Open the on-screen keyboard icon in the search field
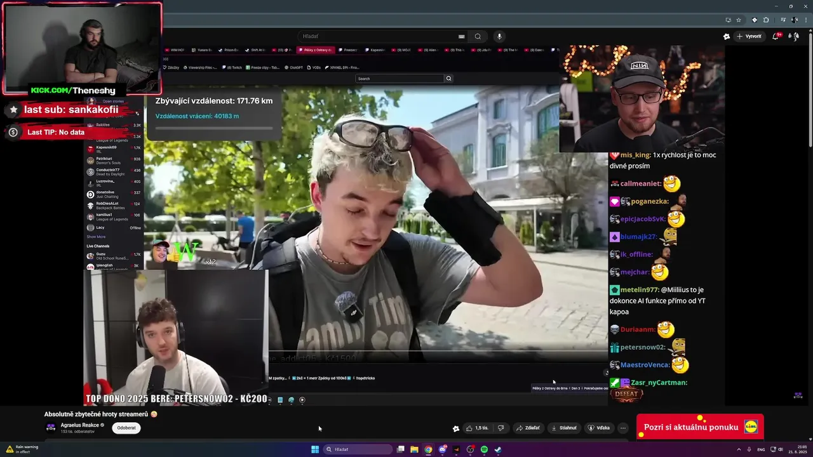 tap(462, 36)
